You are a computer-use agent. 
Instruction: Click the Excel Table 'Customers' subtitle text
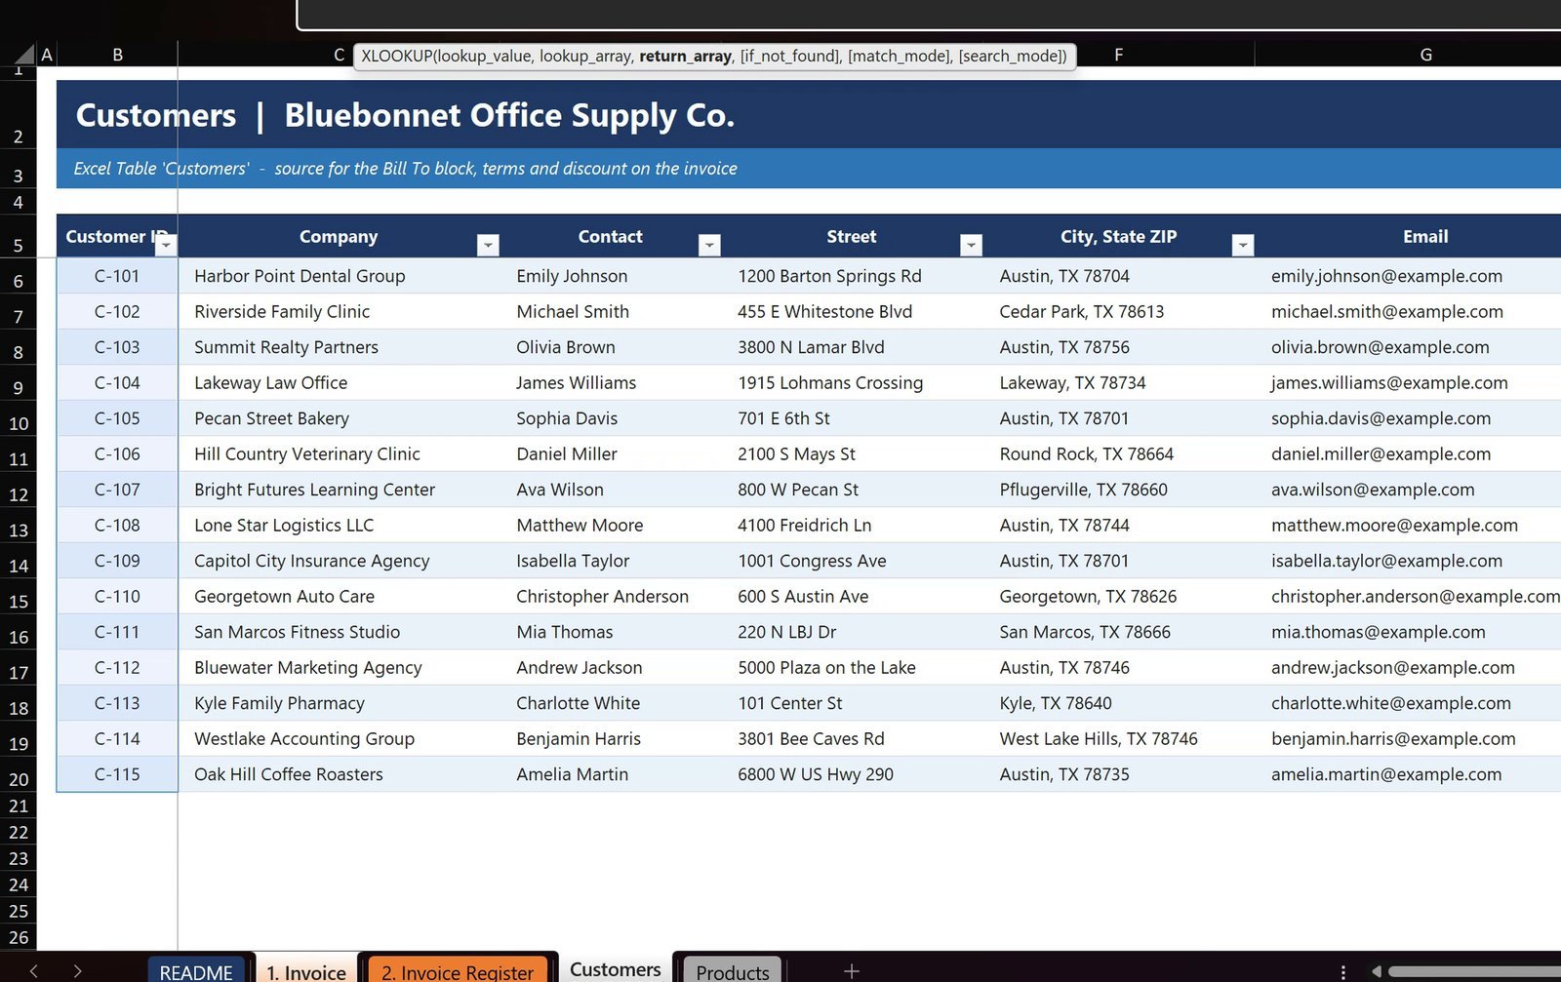pyautogui.click(x=405, y=169)
